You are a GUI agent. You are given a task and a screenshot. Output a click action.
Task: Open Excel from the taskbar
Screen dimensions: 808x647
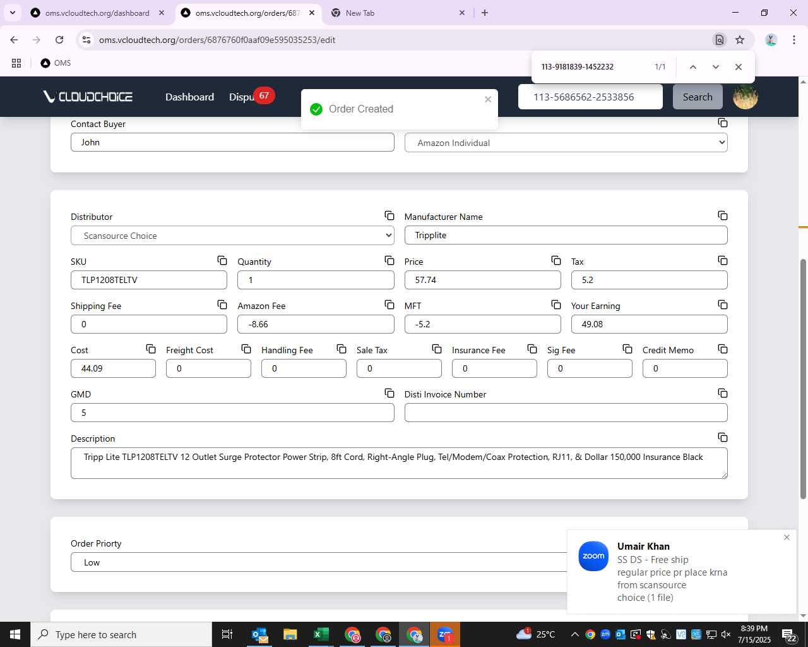[x=321, y=634]
